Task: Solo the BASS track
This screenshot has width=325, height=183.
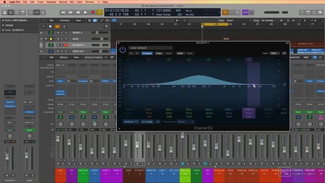Action: pos(62,39)
